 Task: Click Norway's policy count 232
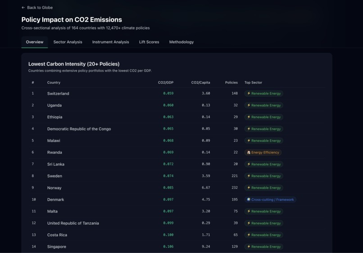point(235,187)
